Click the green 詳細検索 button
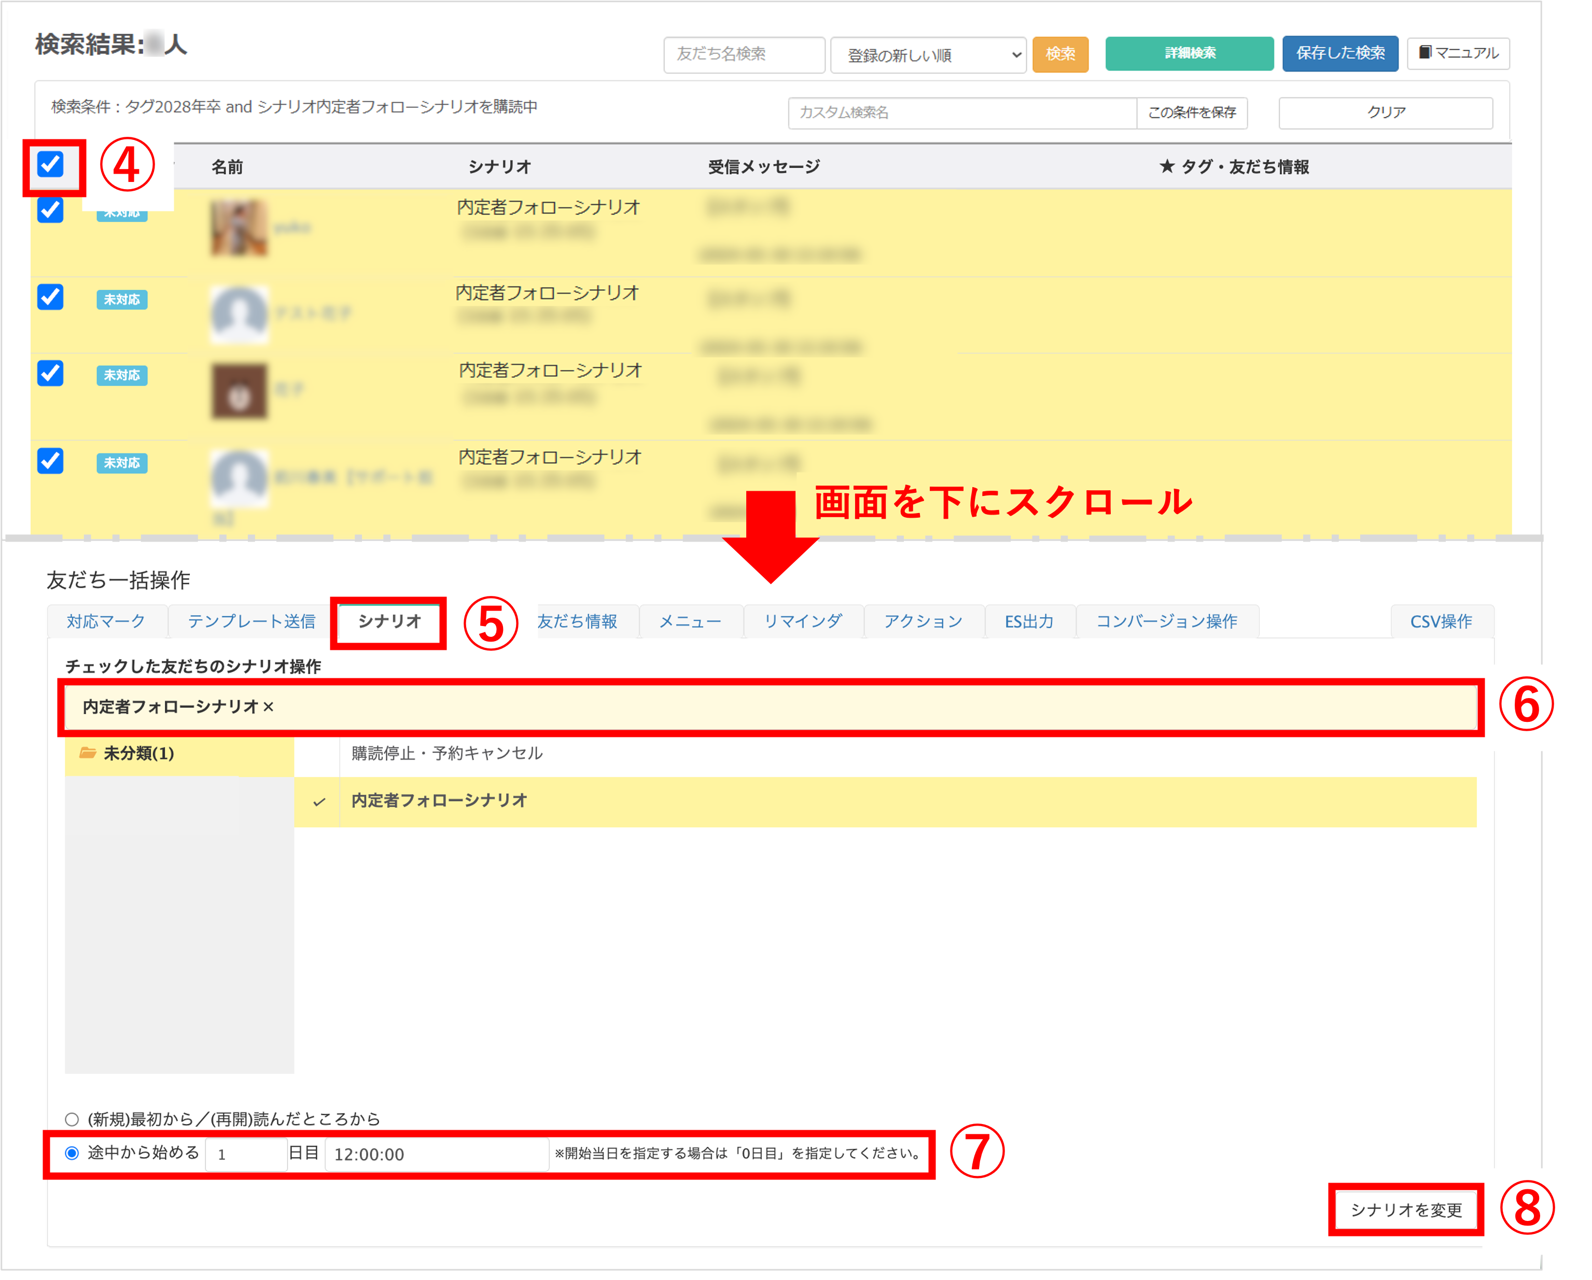This screenshot has width=1592, height=1280. 1189,53
